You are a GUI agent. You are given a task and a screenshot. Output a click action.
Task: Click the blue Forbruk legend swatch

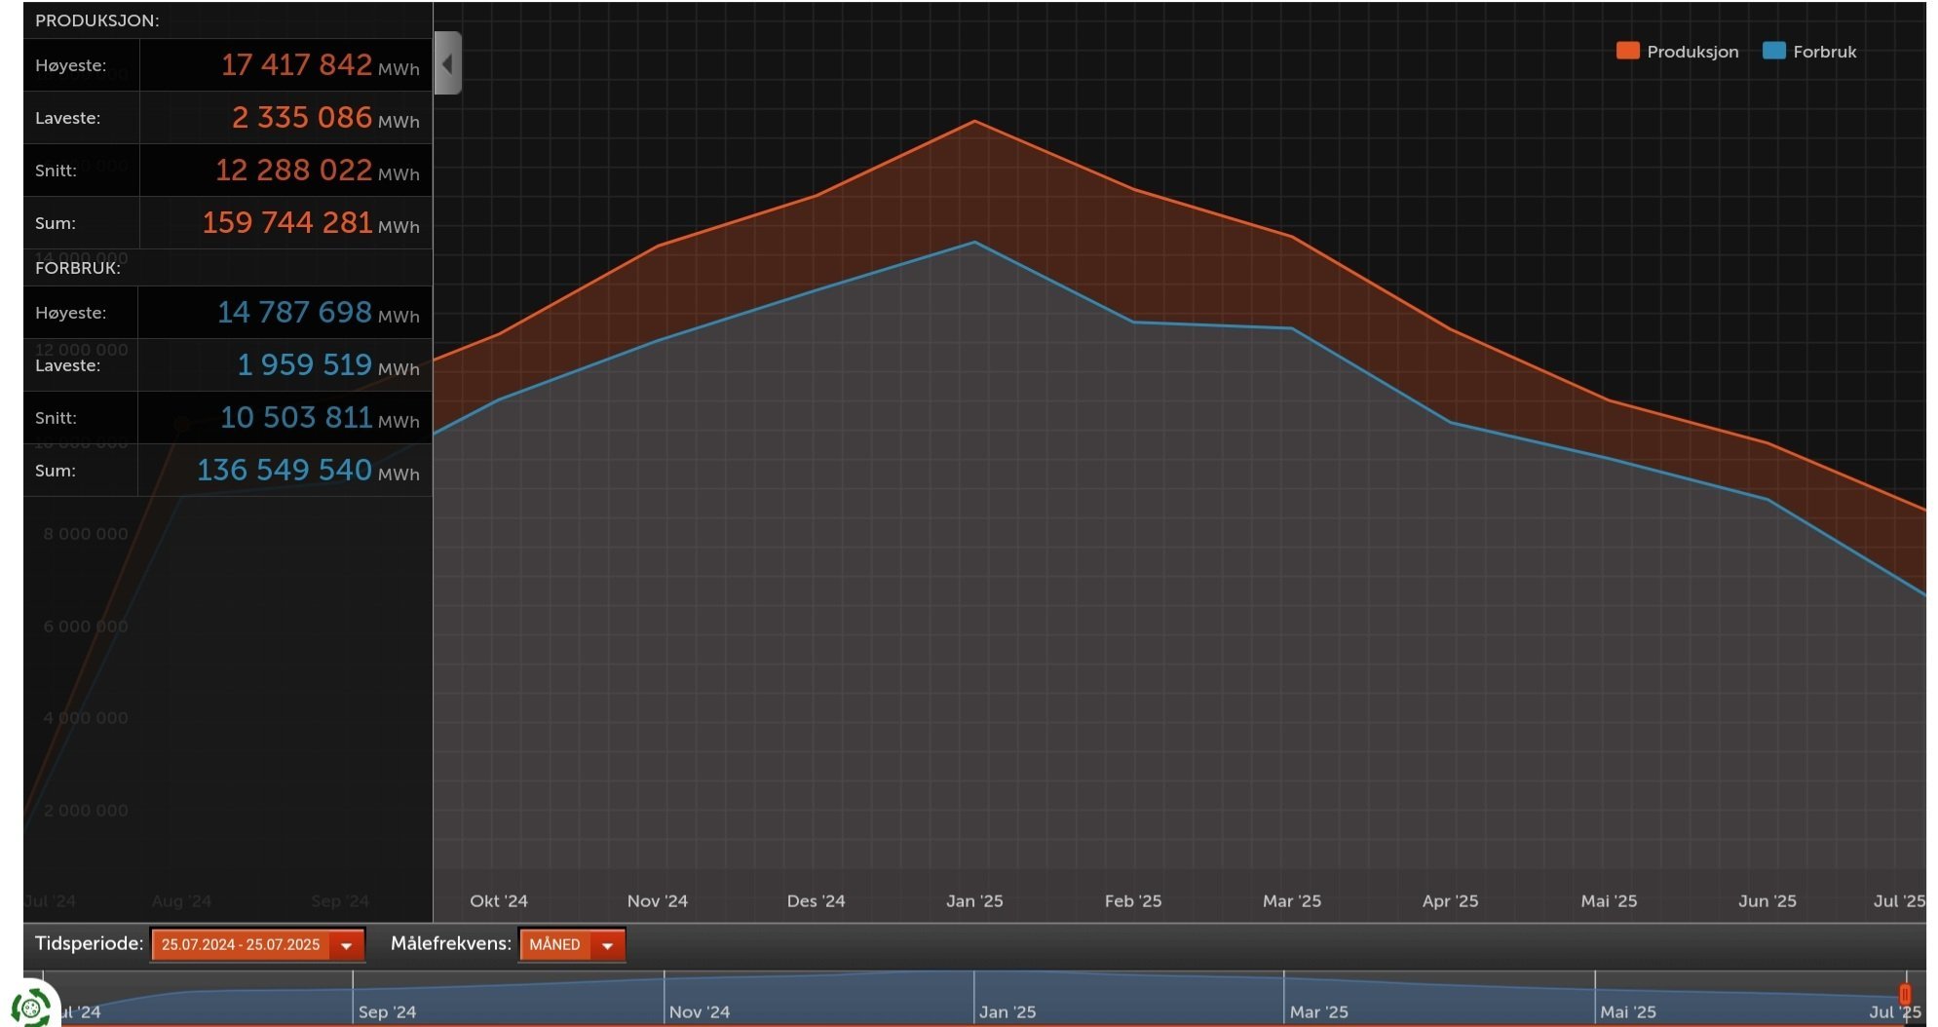pos(1774,51)
